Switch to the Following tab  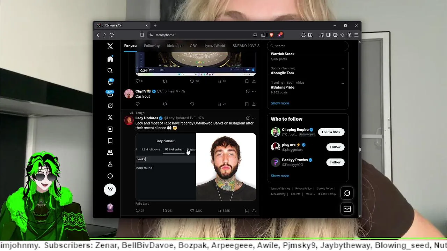click(152, 46)
